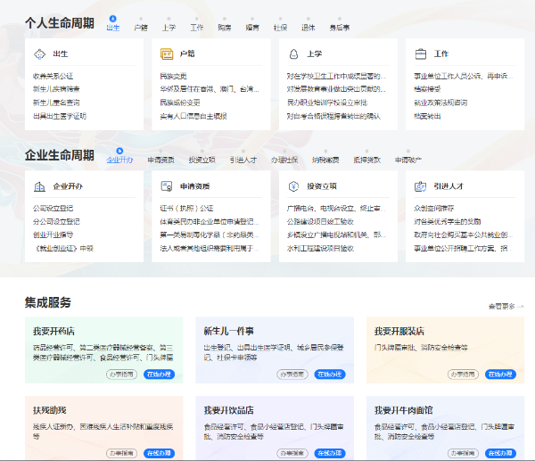
Task: Open 办事指南 for 新生儿一件事
Action: click(291, 375)
